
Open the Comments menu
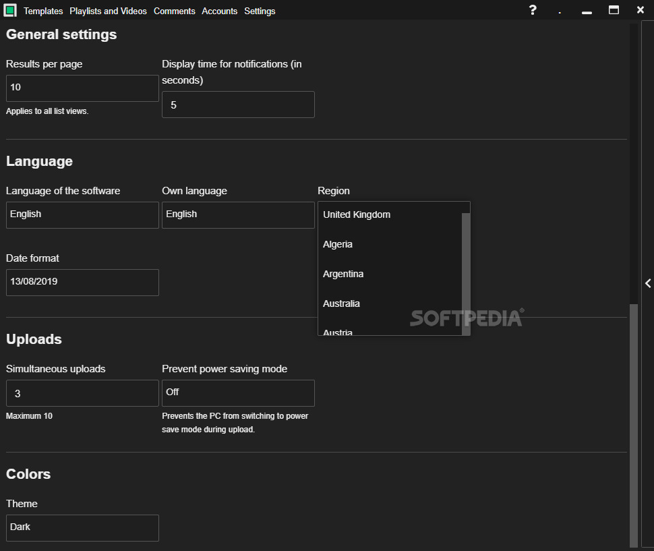click(x=175, y=11)
